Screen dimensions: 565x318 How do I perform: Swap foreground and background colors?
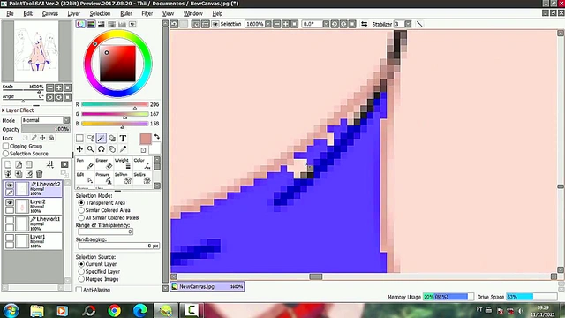(157, 137)
